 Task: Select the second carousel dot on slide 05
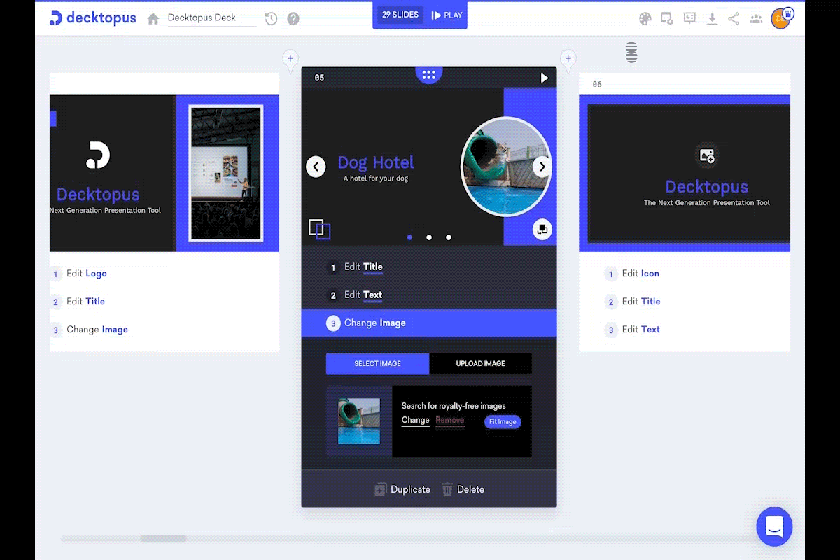coord(429,237)
